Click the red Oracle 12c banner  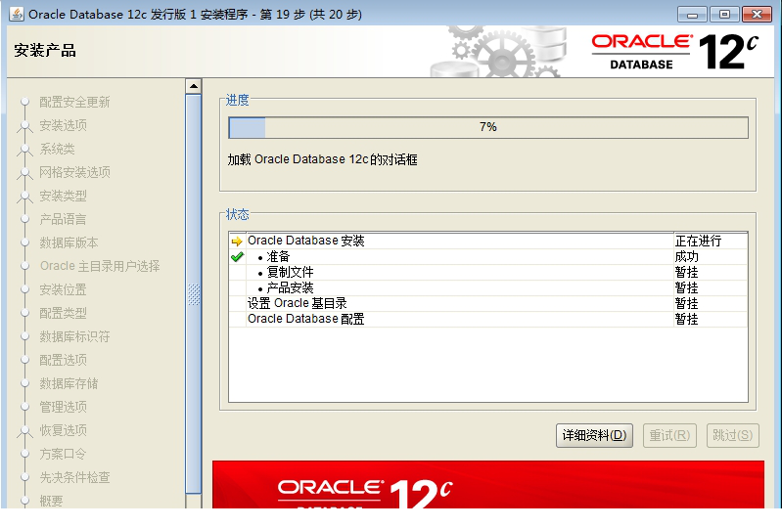click(487, 485)
